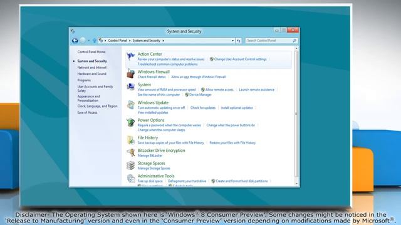Click Manage BitLocker link
Viewport: 401px width, 225px height.
point(150,156)
